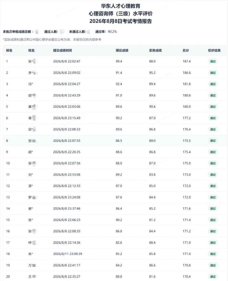Click theory score 86.5
The image size is (228, 281).
[x=119, y=141]
